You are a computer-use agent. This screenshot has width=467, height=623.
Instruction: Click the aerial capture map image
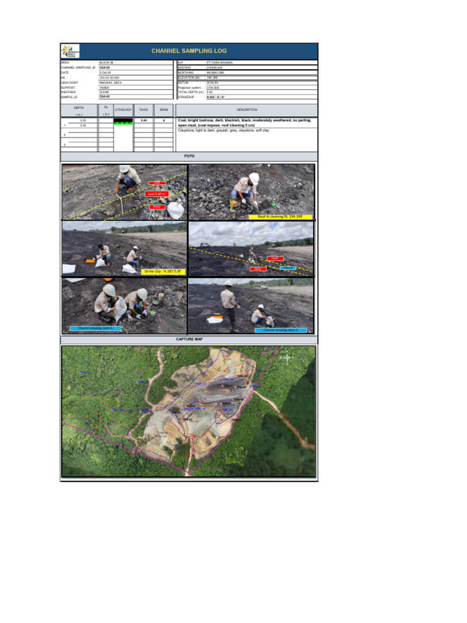[x=189, y=411]
